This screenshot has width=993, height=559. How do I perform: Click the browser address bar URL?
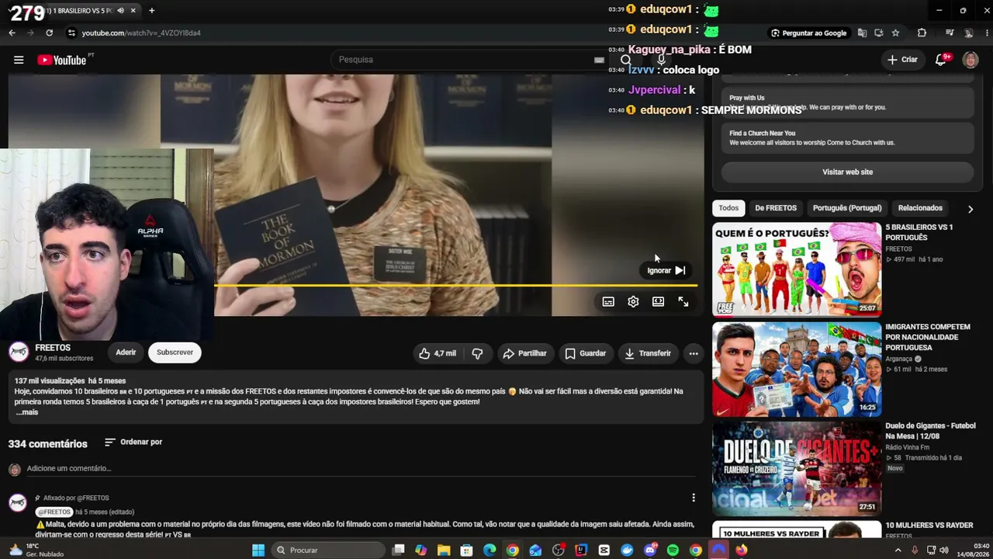pyautogui.click(x=141, y=33)
